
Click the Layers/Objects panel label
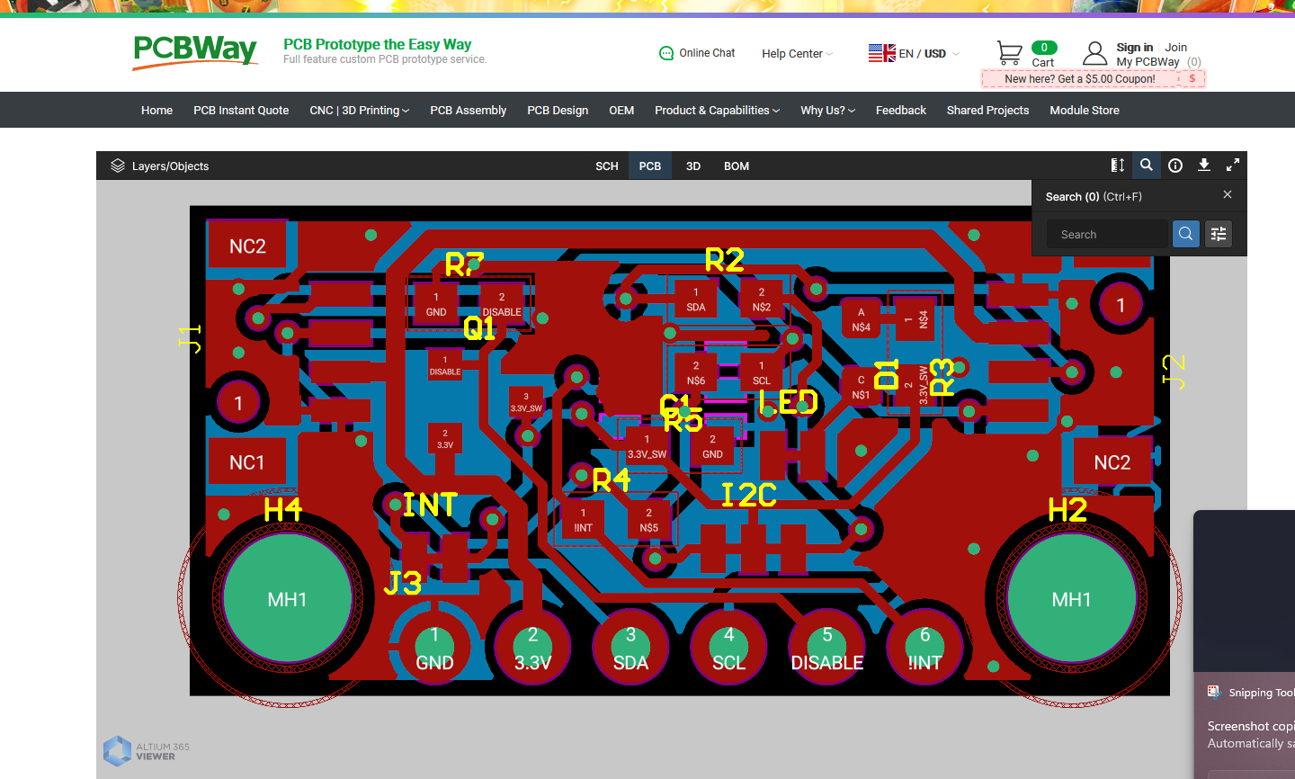(170, 166)
